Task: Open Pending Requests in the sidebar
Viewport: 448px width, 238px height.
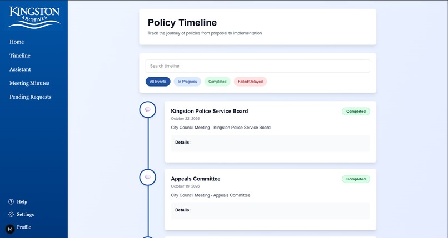Action: tap(30, 97)
